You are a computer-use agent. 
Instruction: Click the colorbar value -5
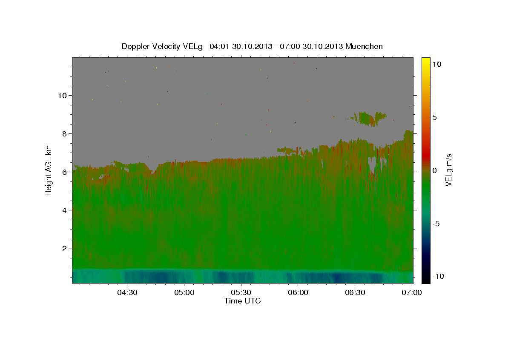pyautogui.click(x=436, y=224)
